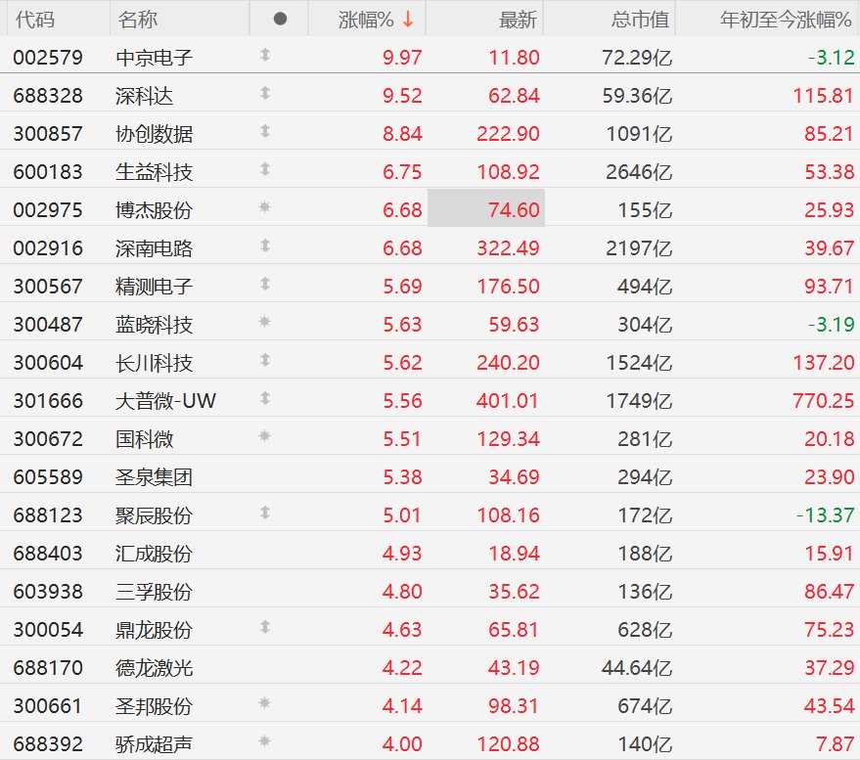860x760 pixels.
Task: Select stock name 深南电路
Action: pyautogui.click(x=155, y=248)
